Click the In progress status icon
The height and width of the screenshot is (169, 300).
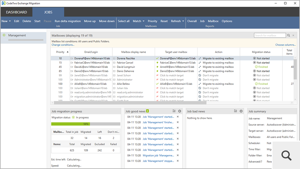(73, 117)
